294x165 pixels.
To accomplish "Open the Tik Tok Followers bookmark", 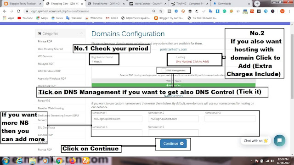I will point(202,18).
